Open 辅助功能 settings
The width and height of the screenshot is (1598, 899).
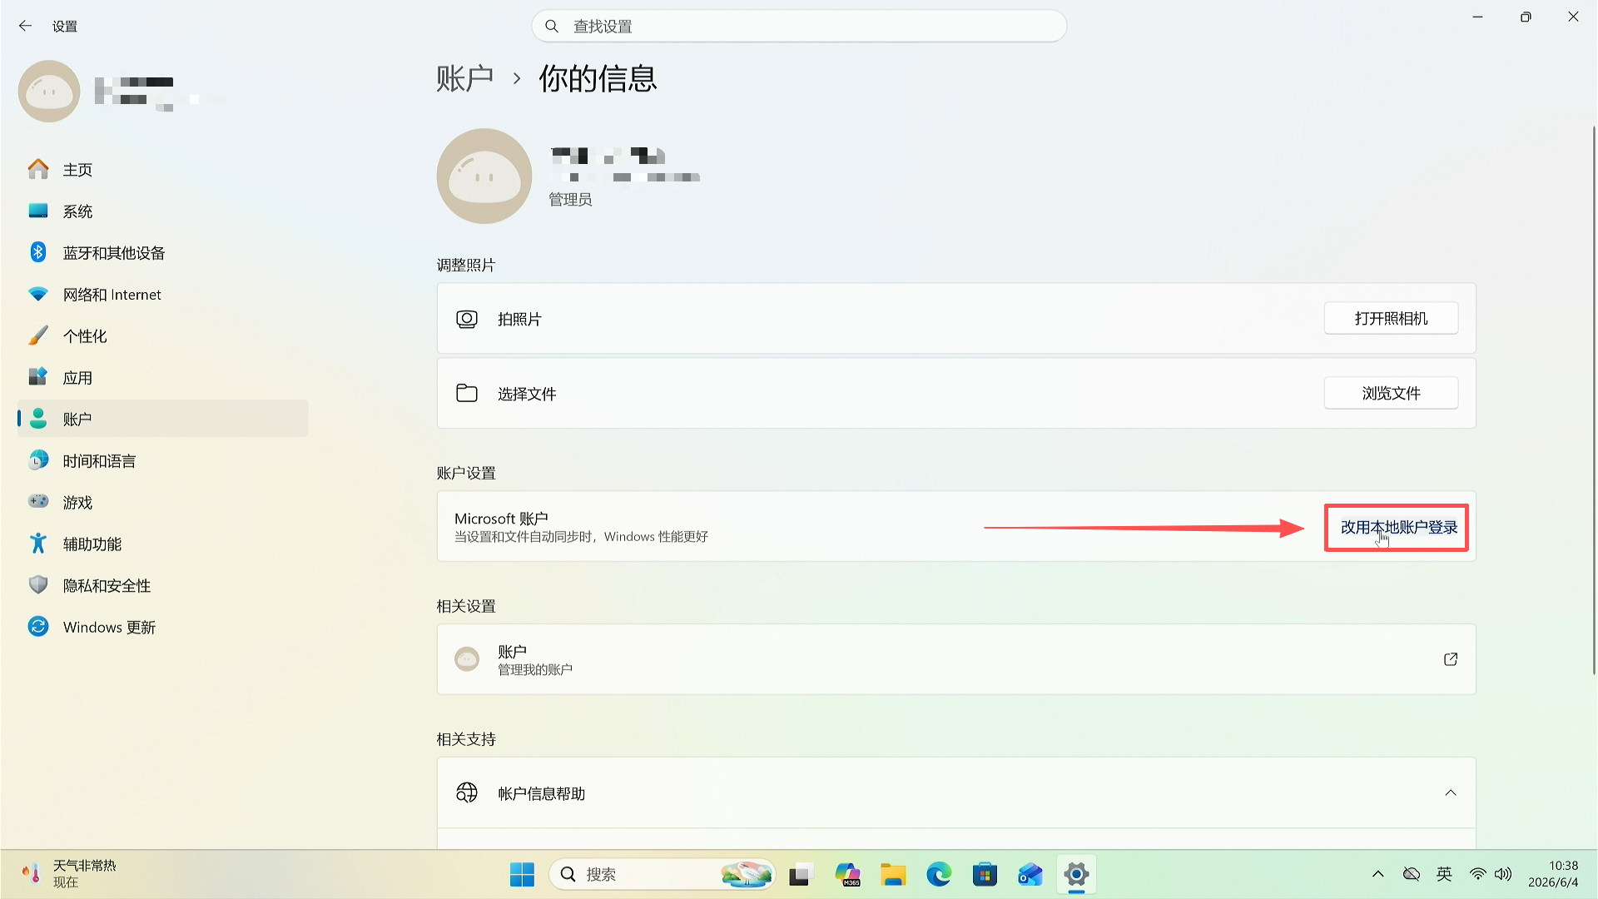[162, 544]
